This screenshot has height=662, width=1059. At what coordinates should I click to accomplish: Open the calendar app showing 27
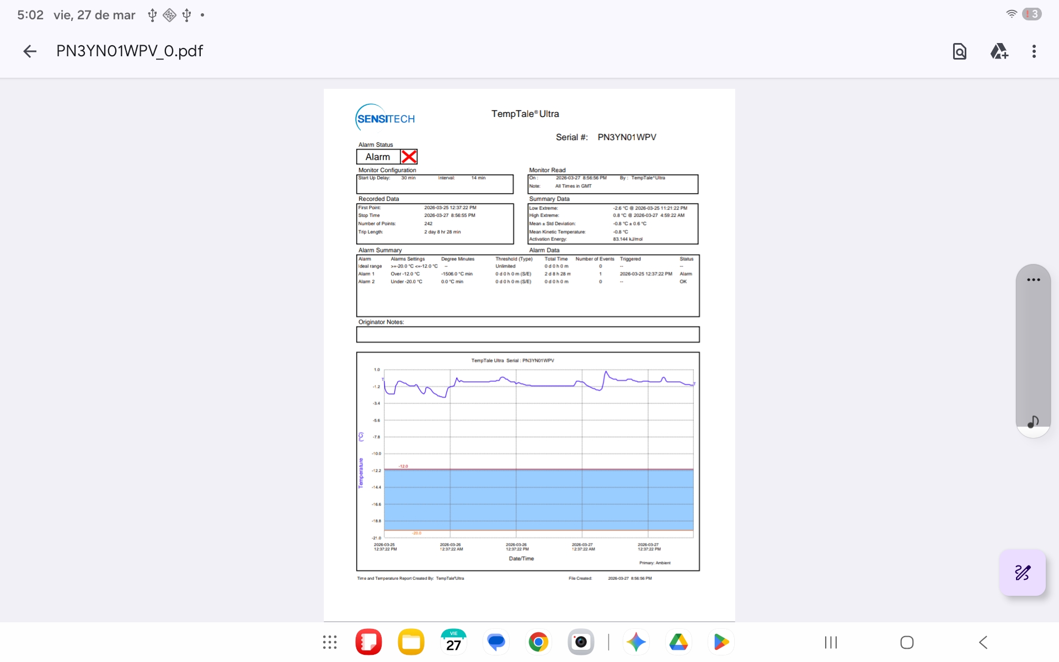[453, 642]
